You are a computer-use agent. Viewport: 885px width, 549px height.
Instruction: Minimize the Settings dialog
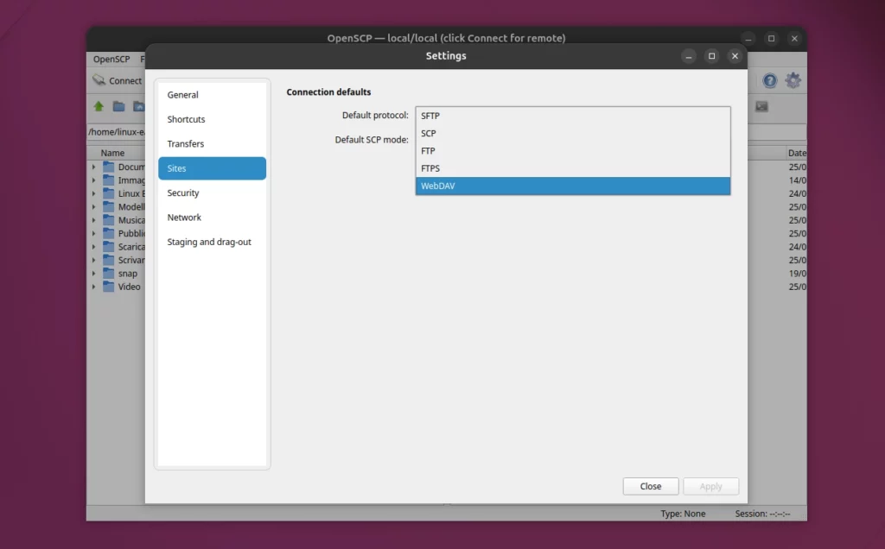(689, 56)
